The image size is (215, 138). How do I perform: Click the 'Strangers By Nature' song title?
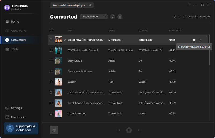[80, 71]
